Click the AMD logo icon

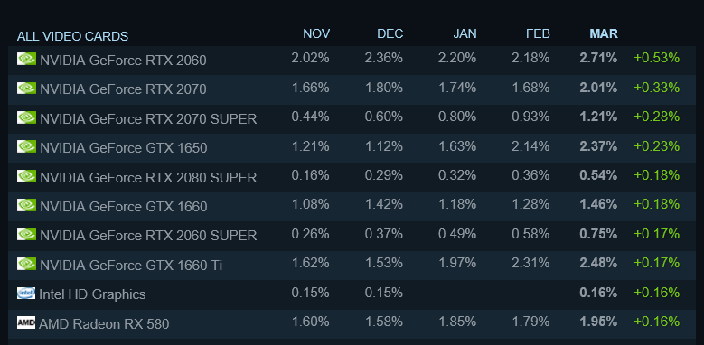pyautogui.click(x=26, y=322)
